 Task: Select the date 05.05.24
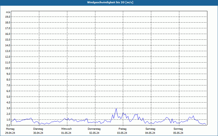[x=178, y=133]
